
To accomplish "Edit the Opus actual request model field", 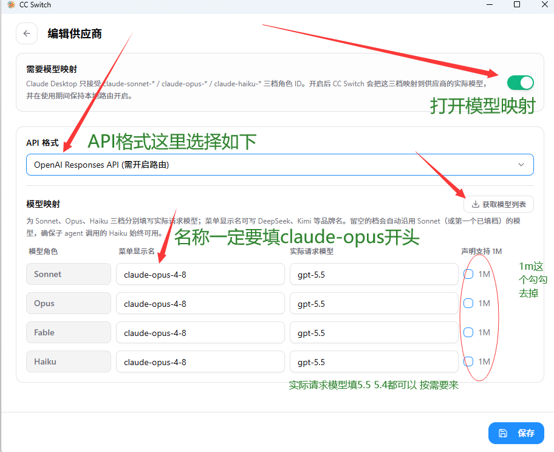I will coord(374,303).
